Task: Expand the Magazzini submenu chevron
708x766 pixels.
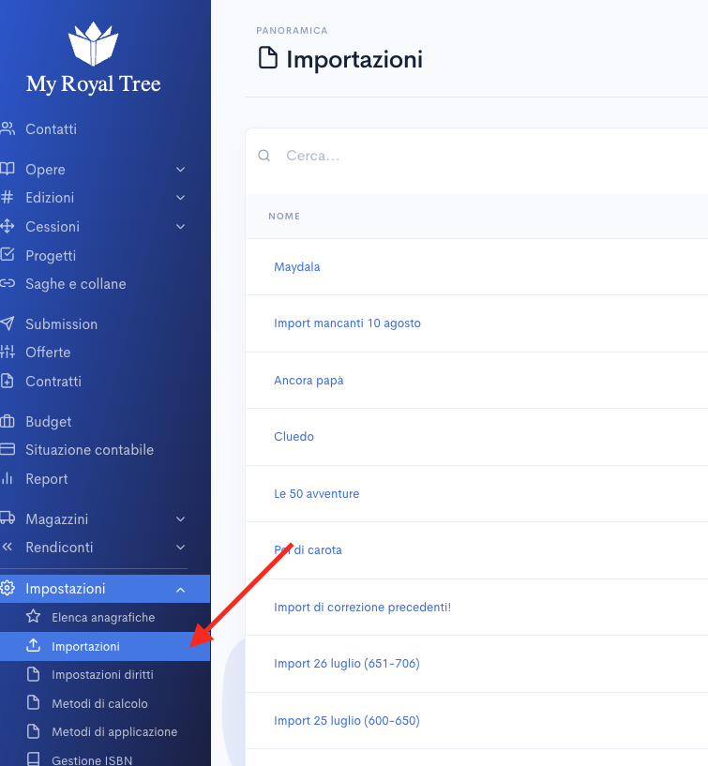Action: click(180, 518)
